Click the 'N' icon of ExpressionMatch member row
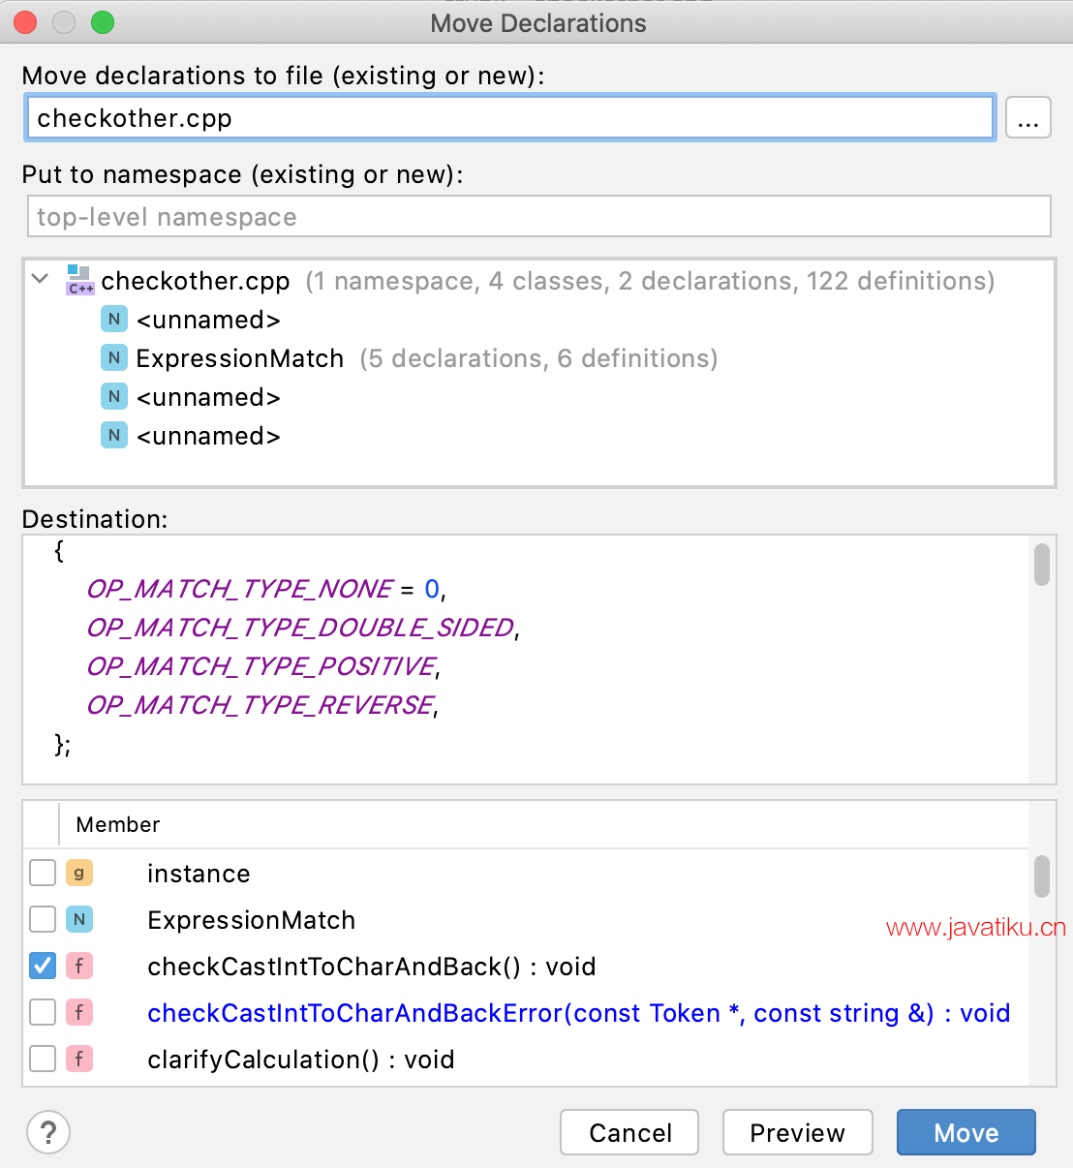 click(x=79, y=919)
